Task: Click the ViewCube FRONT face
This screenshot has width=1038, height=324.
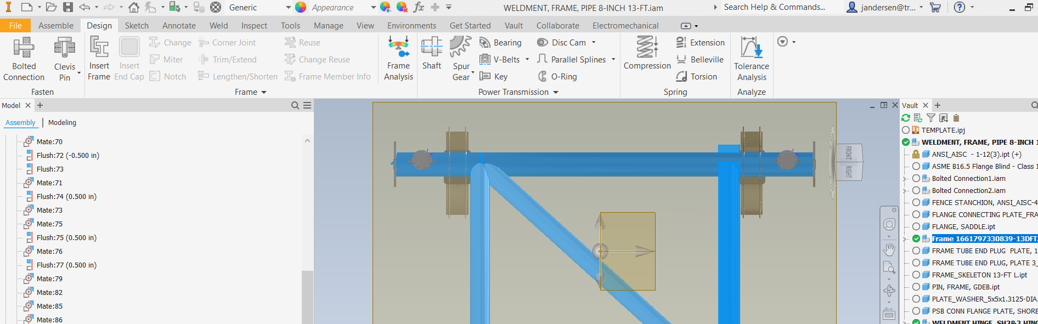Action: (x=848, y=152)
